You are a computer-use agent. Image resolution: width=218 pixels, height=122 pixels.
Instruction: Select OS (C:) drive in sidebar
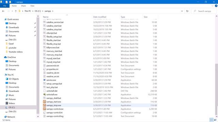click(x=12, y=107)
